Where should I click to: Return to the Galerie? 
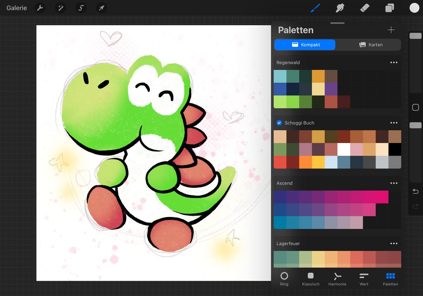(x=17, y=8)
